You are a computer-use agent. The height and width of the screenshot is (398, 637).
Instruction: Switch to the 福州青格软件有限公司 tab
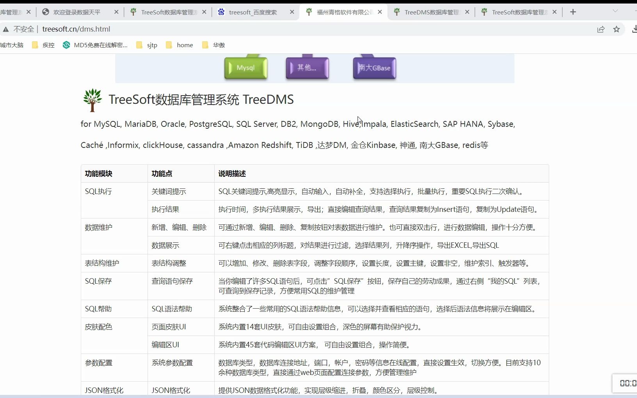[342, 12]
